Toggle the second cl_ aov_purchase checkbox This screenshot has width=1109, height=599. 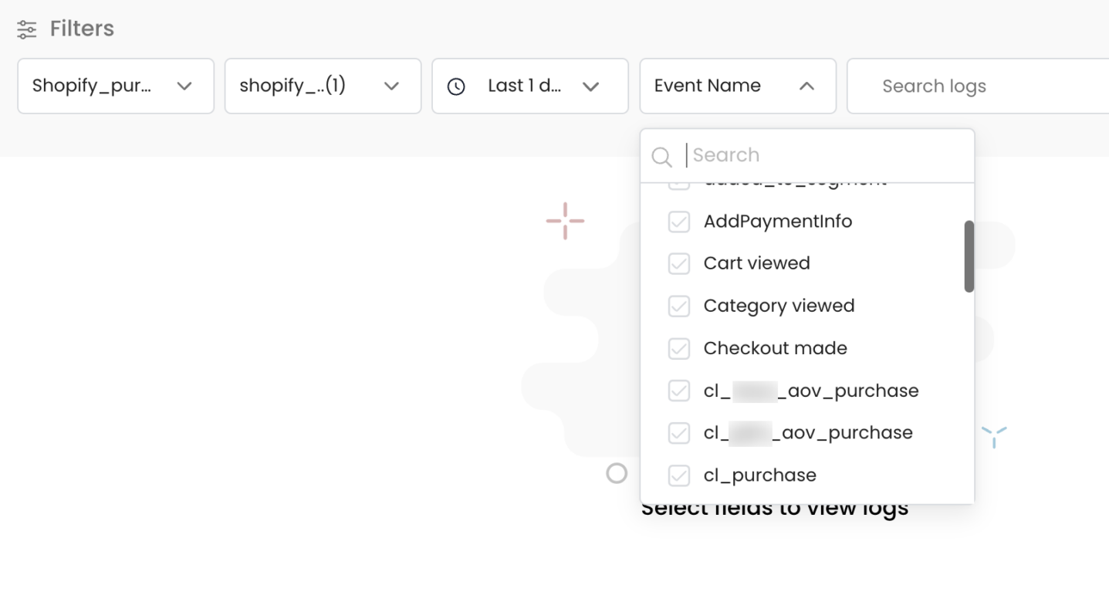[678, 433]
